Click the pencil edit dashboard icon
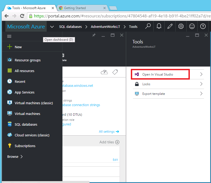This screenshot has width=211, height=183. click(x=170, y=26)
